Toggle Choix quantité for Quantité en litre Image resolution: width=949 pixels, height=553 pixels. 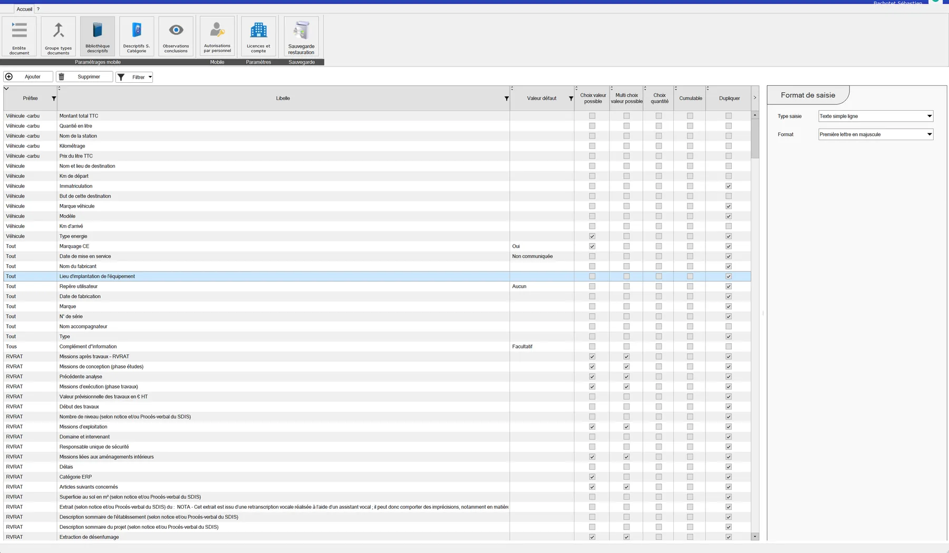click(x=659, y=126)
